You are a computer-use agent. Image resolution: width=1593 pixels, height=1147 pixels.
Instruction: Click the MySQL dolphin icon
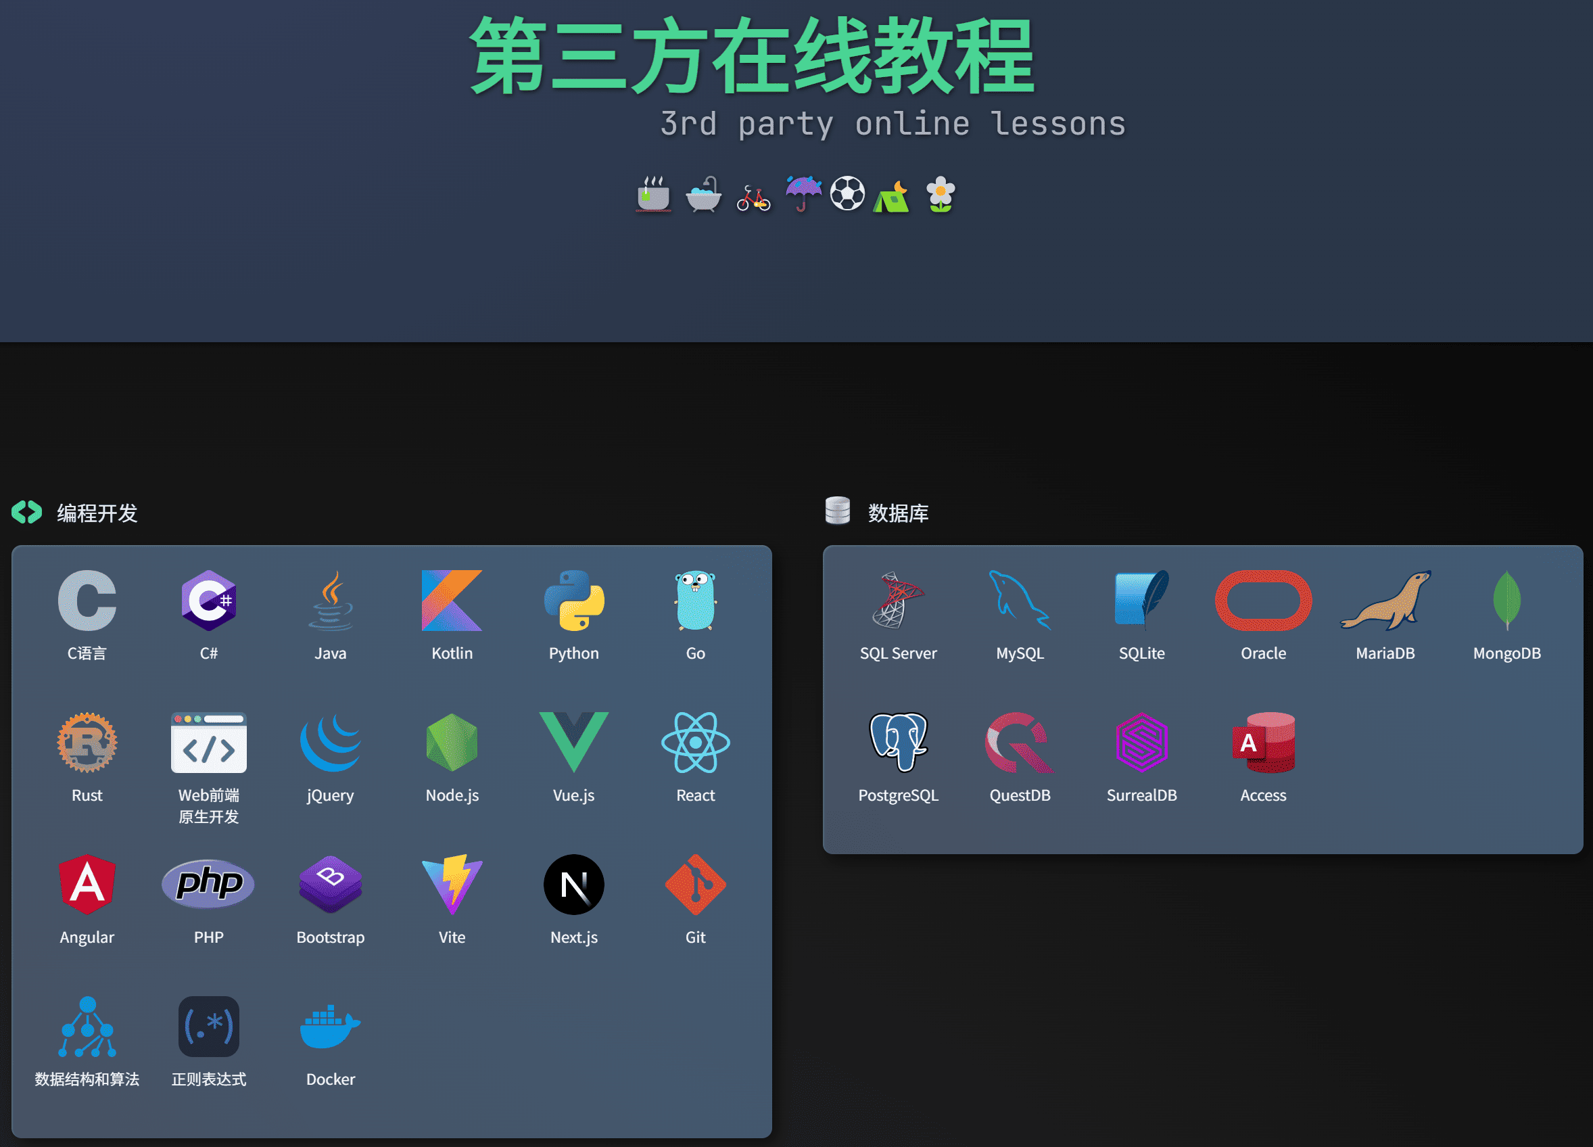(1020, 601)
